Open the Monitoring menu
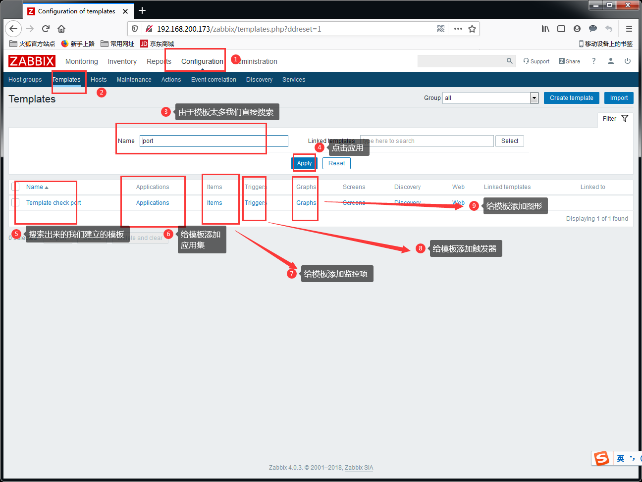This screenshot has height=482, width=642. point(82,61)
